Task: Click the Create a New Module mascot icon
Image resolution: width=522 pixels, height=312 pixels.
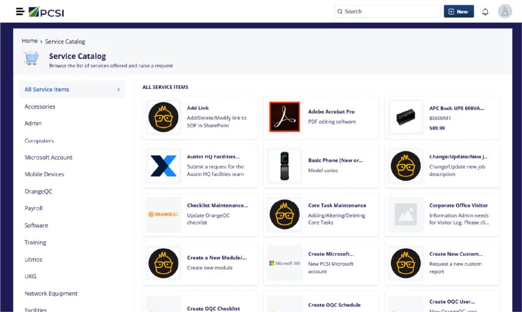Action: point(163,263)
